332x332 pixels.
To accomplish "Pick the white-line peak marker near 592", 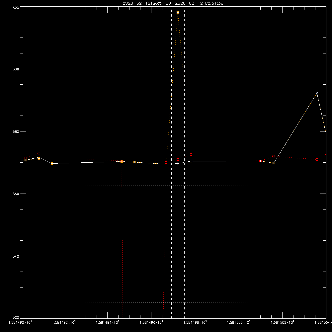I will [317, 93].
